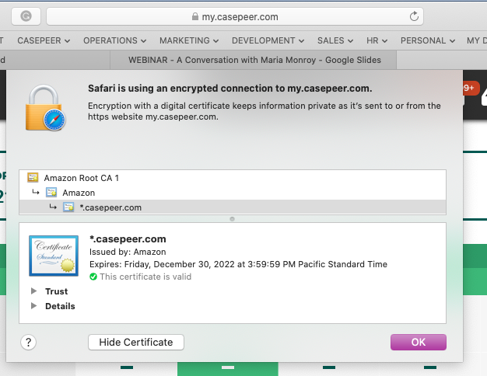Image resolution: width=487 pixels, height=376 pixels.
Task: Expand the Details disclosure triangle
Action: pos(34,306)
